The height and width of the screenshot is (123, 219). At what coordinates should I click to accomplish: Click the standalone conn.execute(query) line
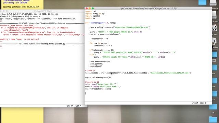point(100,61)
